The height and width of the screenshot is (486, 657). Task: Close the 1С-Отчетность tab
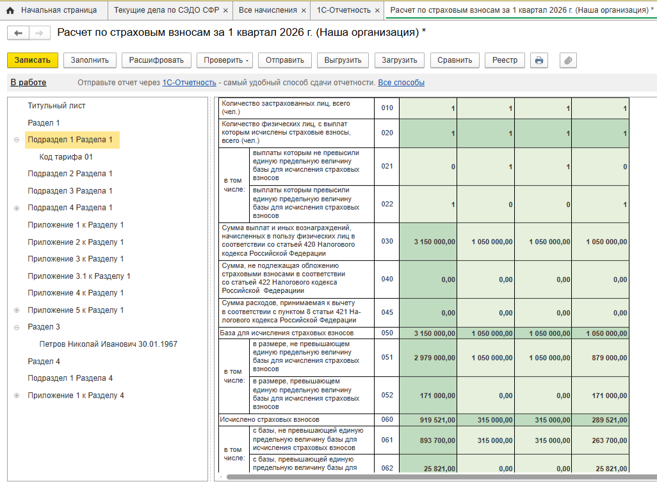377,11
